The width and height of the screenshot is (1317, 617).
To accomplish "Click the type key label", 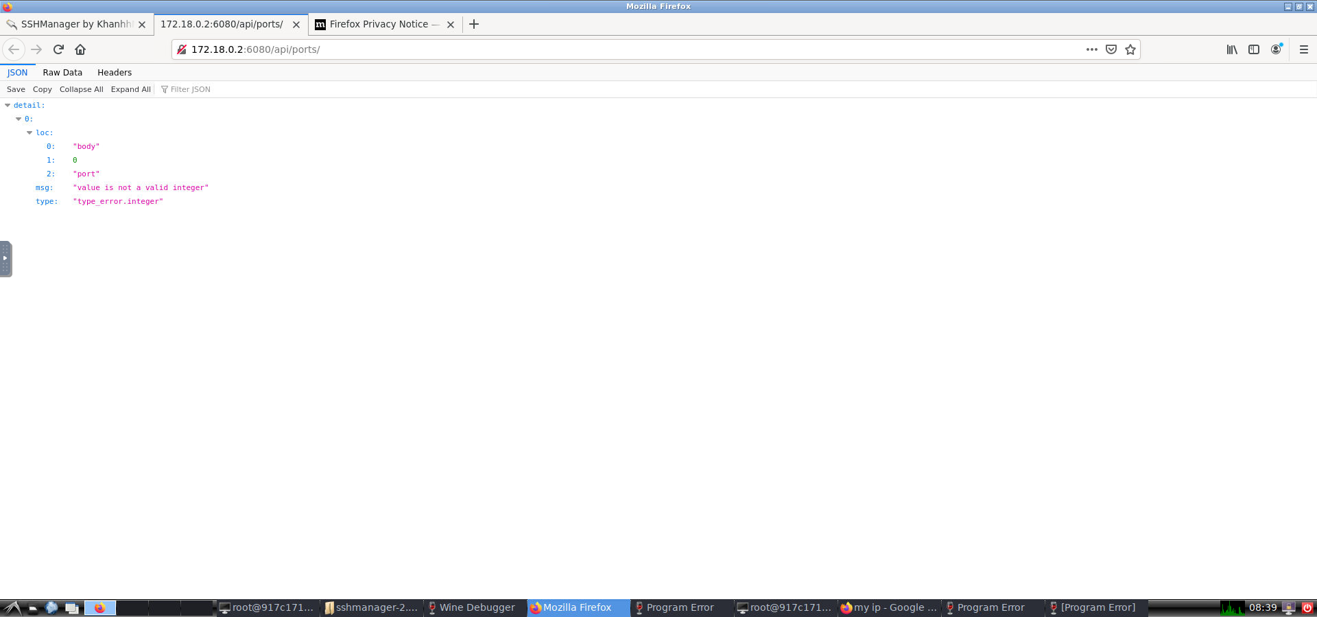I will (47, 201).
